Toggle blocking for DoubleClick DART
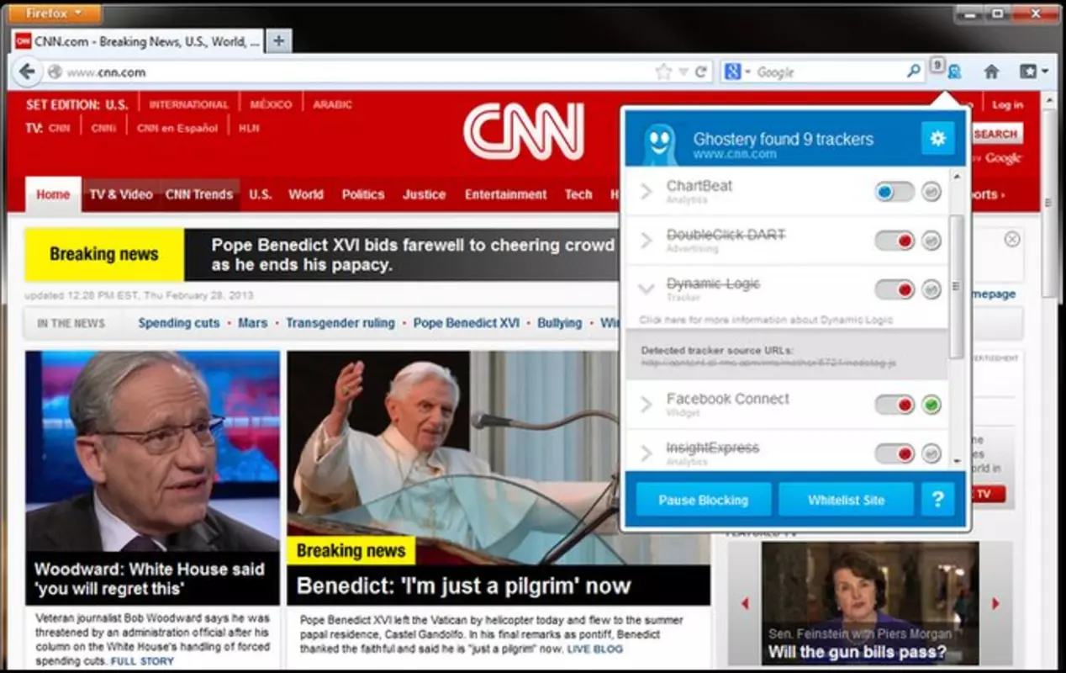The width and height of the screenshot is (1066, 673). coord(894,241)
